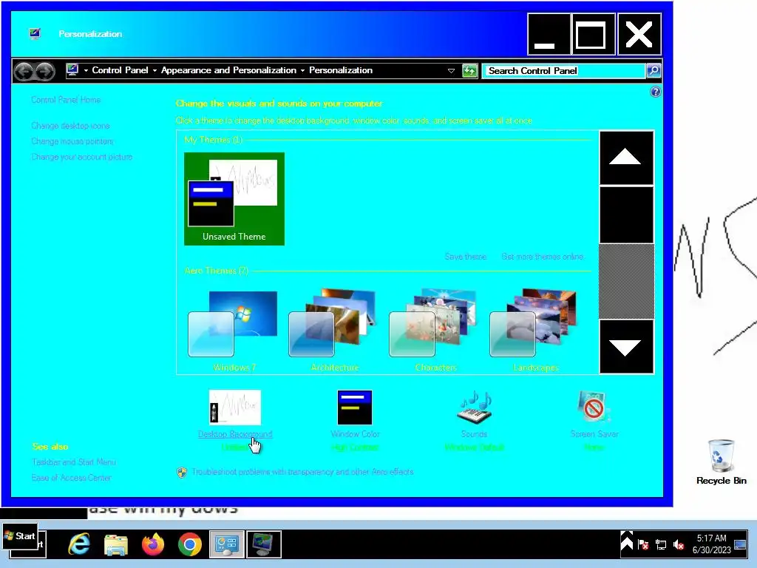
Task: Open Change desktop icons link
Action: (70, 126)
